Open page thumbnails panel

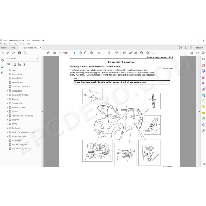[x=2, y=60]
